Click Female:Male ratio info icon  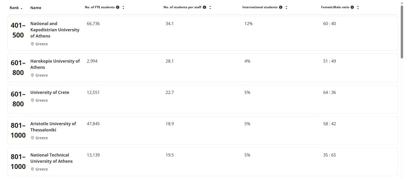pos(352,8)
